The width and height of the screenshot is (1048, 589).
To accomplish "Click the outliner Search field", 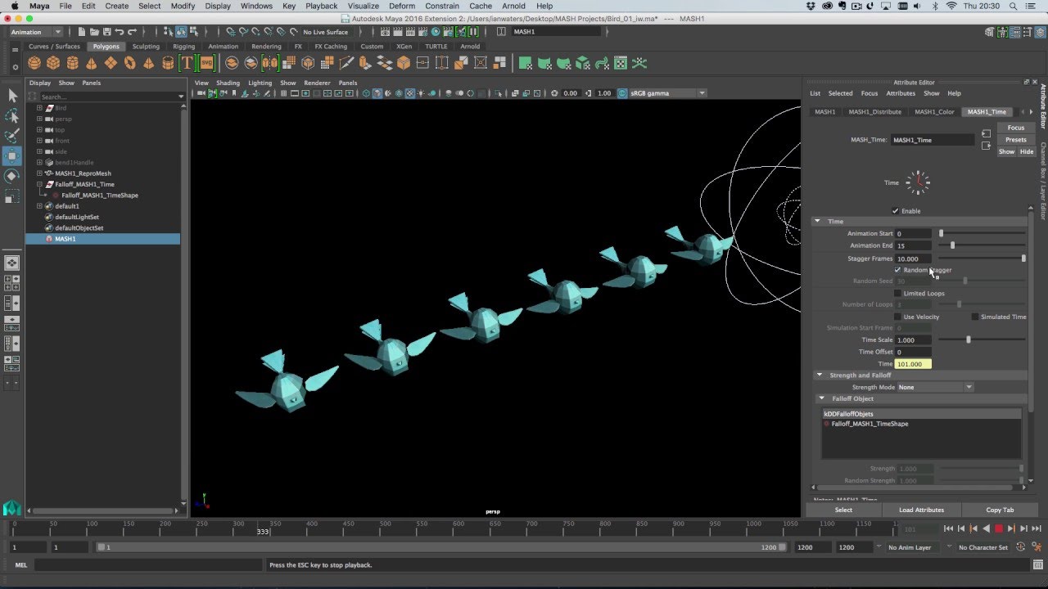I will (x=110, y=97).
